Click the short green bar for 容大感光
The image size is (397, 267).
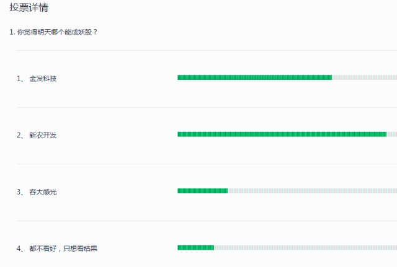point(202,191)
